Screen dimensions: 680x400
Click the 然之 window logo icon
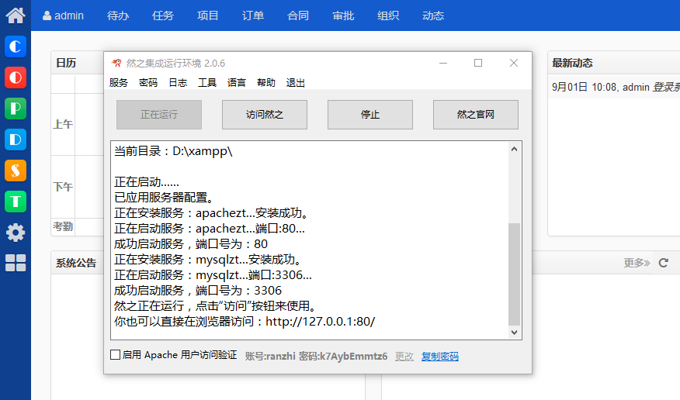pos(116,64)
